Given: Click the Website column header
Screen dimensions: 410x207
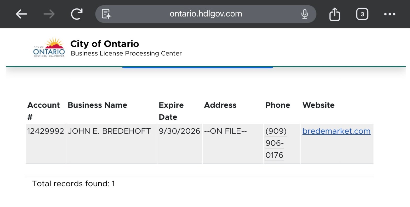Looking at the screenshot, I should pyautogui.click(x=318, y=105).
